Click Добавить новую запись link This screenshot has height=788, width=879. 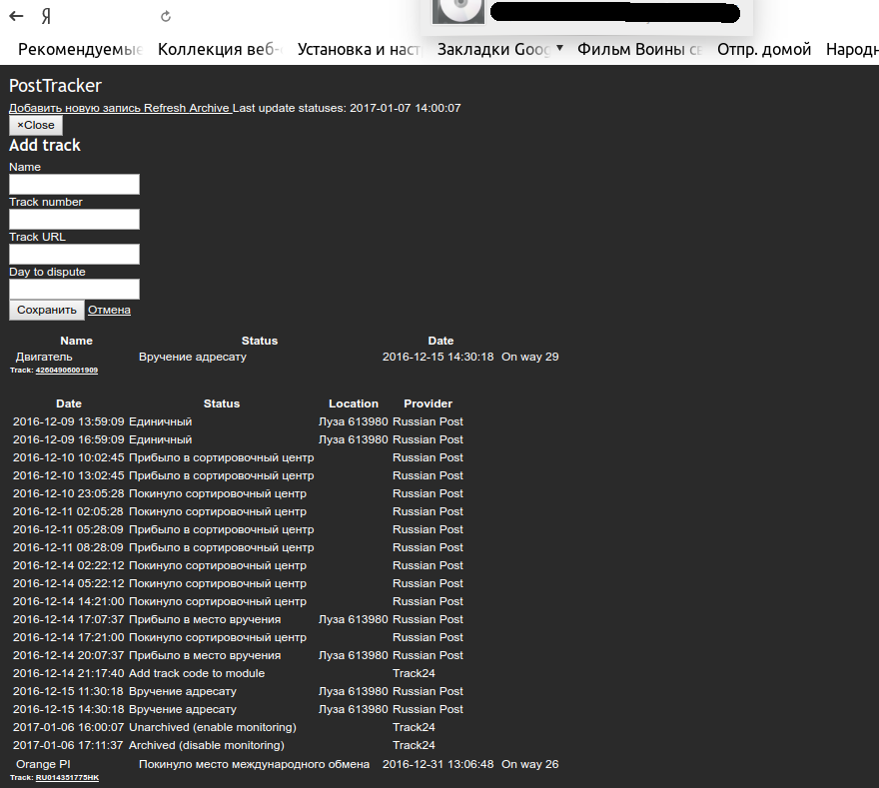[x=75, y=108]
